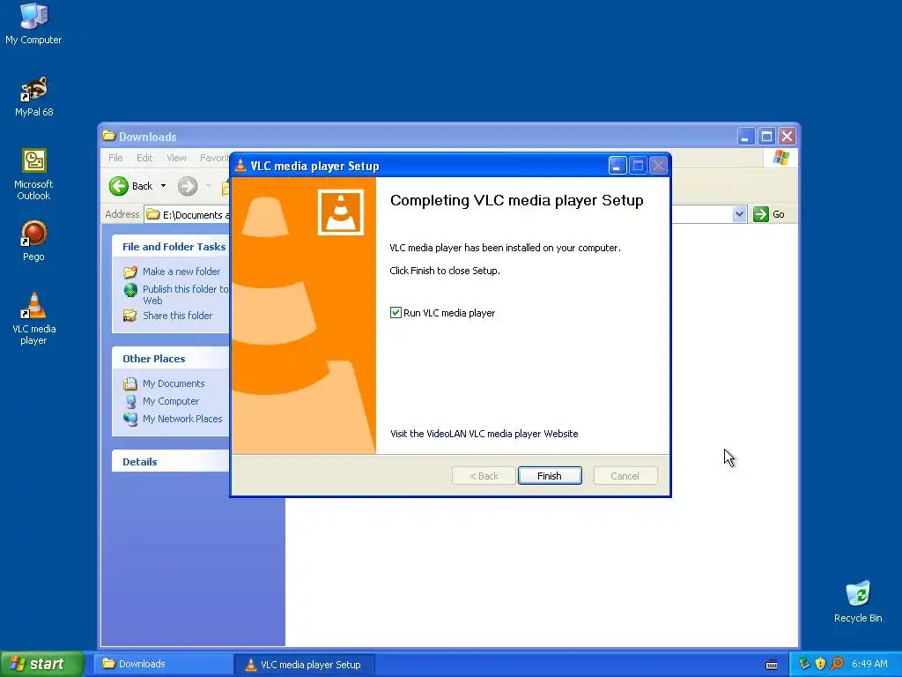The image size is (902, 677).
Task: Click the folder icon in Downloads title bar
Action: tap(108, 136)
